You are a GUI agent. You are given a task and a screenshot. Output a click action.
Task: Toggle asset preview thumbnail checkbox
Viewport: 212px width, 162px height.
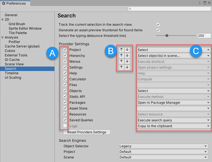[158, 30]
